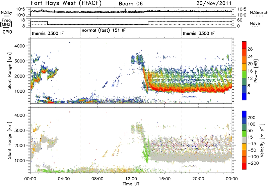Click the "1000" tick of the velocity panel
Viewport: 268px width, 186px height.
(x=20, y=160)
